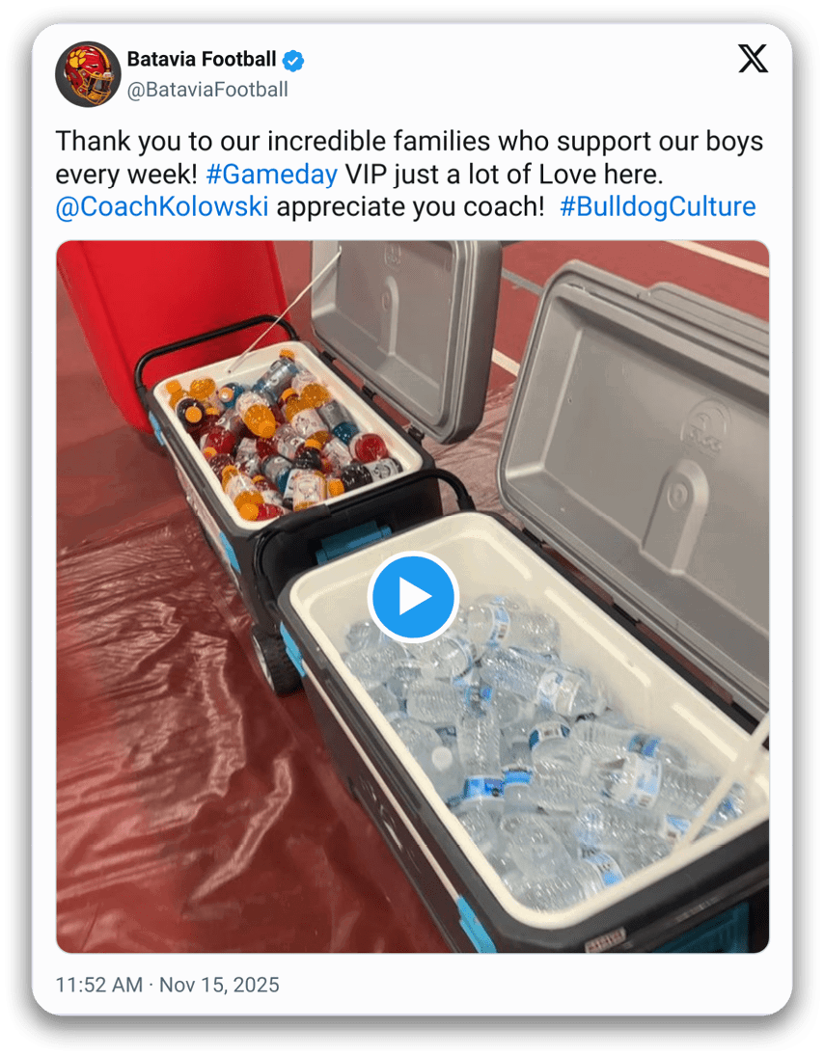The height and width of the screenshot is (1056, 824).
Task: Open the #Gameday hashtag
Action: coord(271,175)
